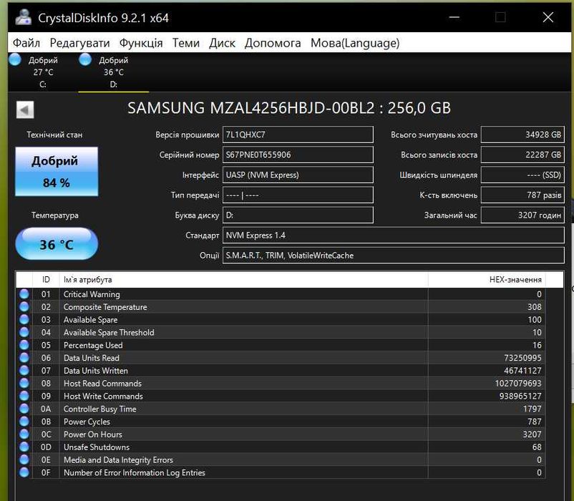The image size is (574, 501).
Task: Open the Функція menu
Action: pyautogui.click(x=141, y=43)
